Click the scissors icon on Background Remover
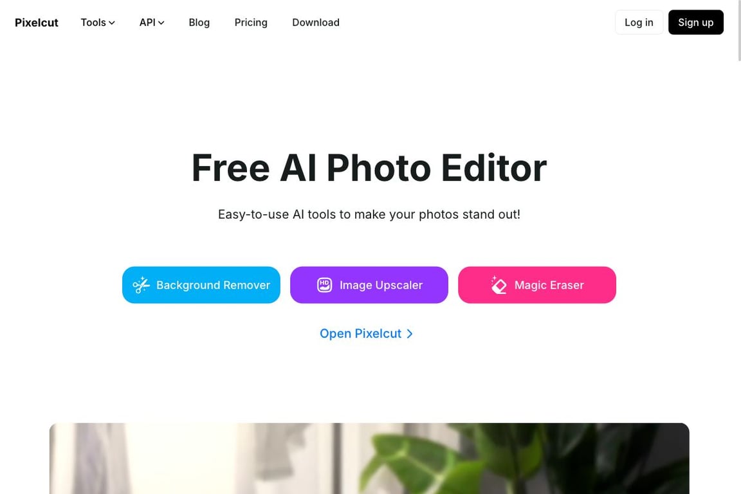Image resolution: width=741 pixels, height=494 pixels. 141,285
